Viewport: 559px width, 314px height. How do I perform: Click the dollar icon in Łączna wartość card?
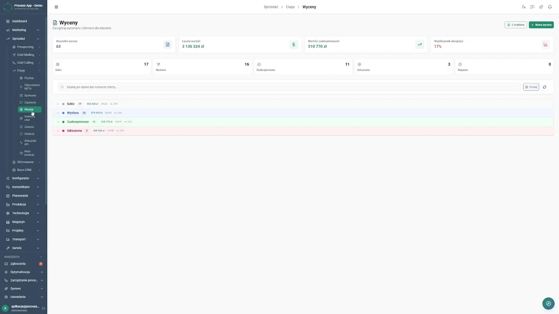click(x=293, y=45)
